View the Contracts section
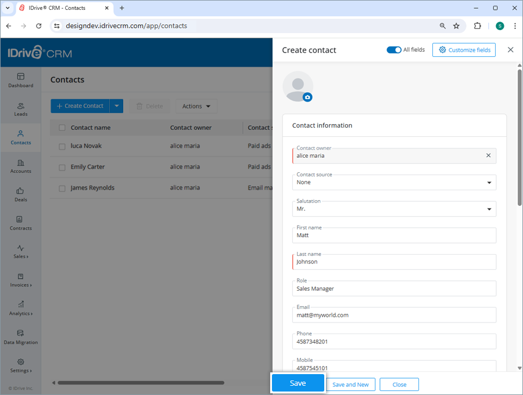The image size is (523, 395). (x=20, y=224)
